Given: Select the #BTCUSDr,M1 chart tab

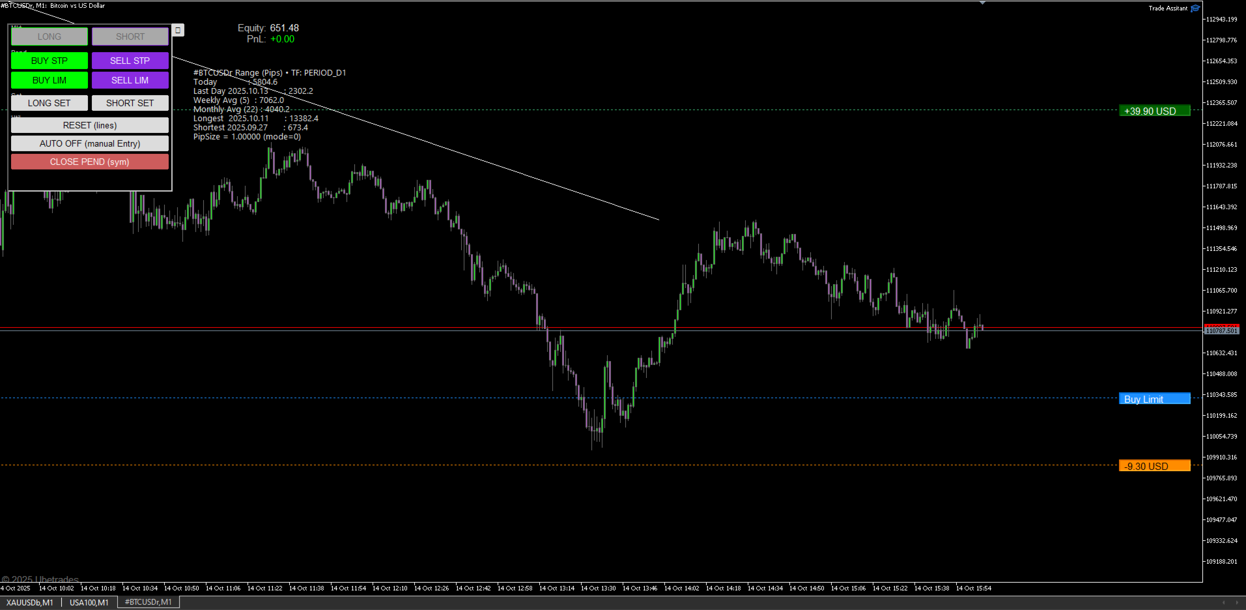Looking at the screenshot, I should tap(149, 602).
